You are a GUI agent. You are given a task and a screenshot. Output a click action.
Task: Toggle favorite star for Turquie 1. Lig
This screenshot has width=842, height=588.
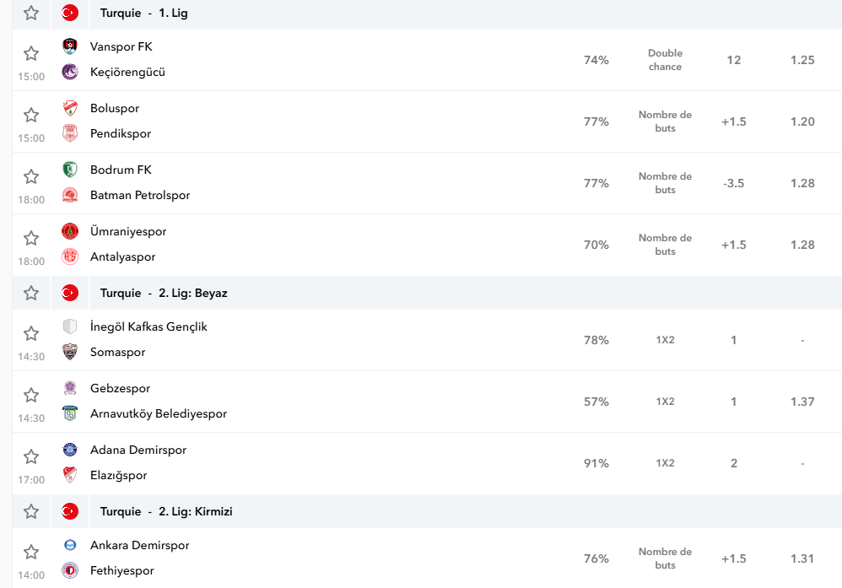(x=31, y=13)
